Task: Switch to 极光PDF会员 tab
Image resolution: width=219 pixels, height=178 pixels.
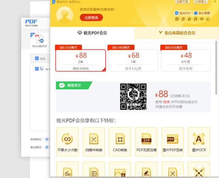Action: coord(92,33)
